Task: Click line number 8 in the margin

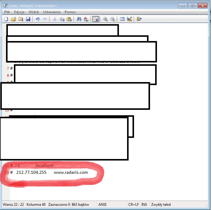Action: 8,75
